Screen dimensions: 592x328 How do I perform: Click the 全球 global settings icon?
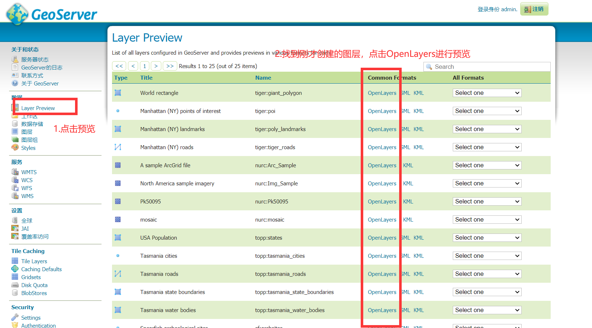coord(15,220)
